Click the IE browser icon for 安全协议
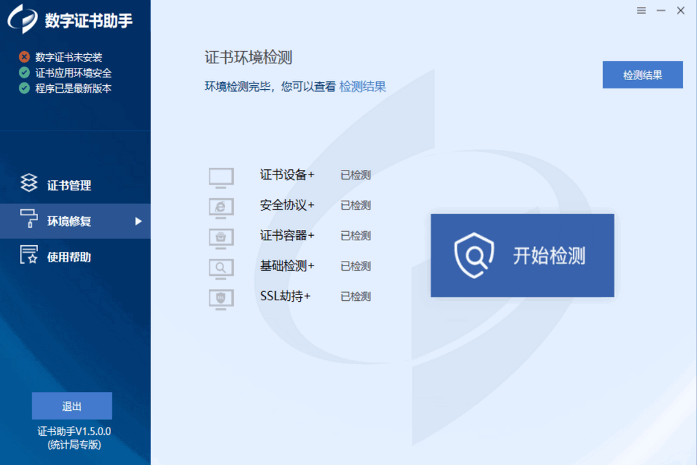 point(221,208)
